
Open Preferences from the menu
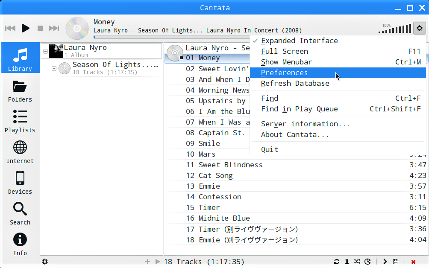(x=338, y=73)
